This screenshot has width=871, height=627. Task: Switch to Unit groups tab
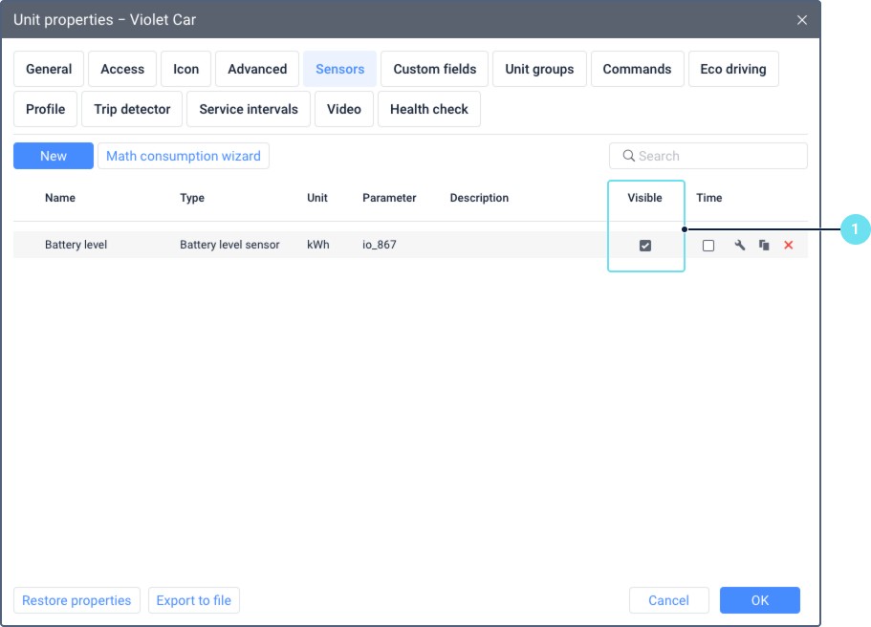pos(539,69)
